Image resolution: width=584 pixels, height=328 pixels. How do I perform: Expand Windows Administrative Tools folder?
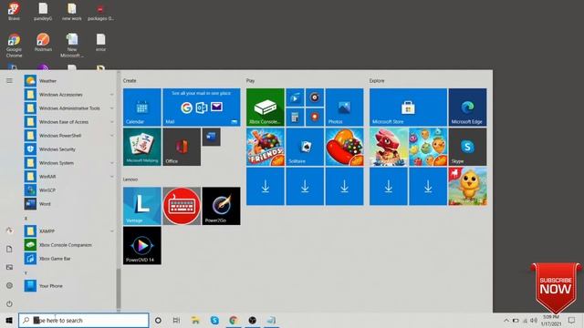tap(69, 108)
